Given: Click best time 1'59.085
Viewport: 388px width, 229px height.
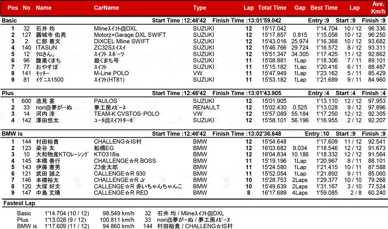Looking at the screenshot, I should [x=327, y=193].
